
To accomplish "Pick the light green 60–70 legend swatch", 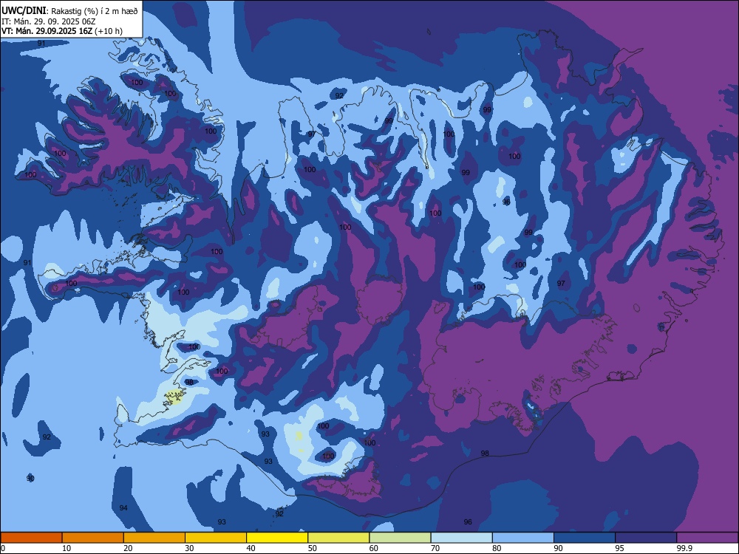I will (400, 538).
